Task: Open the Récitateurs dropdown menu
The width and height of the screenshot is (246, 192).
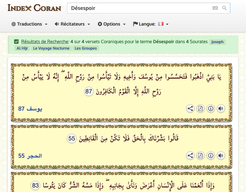Action: tap(72, 24)
